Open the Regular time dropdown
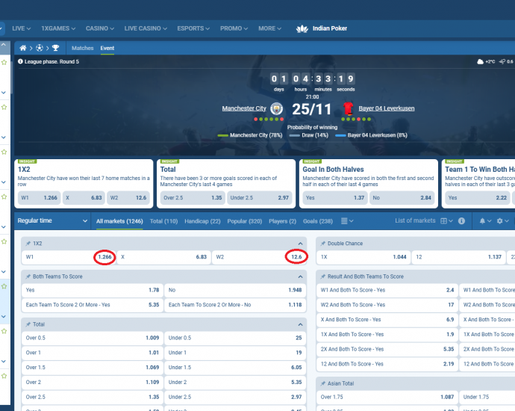This screenshot has height=411, width=515. point(52,221)
